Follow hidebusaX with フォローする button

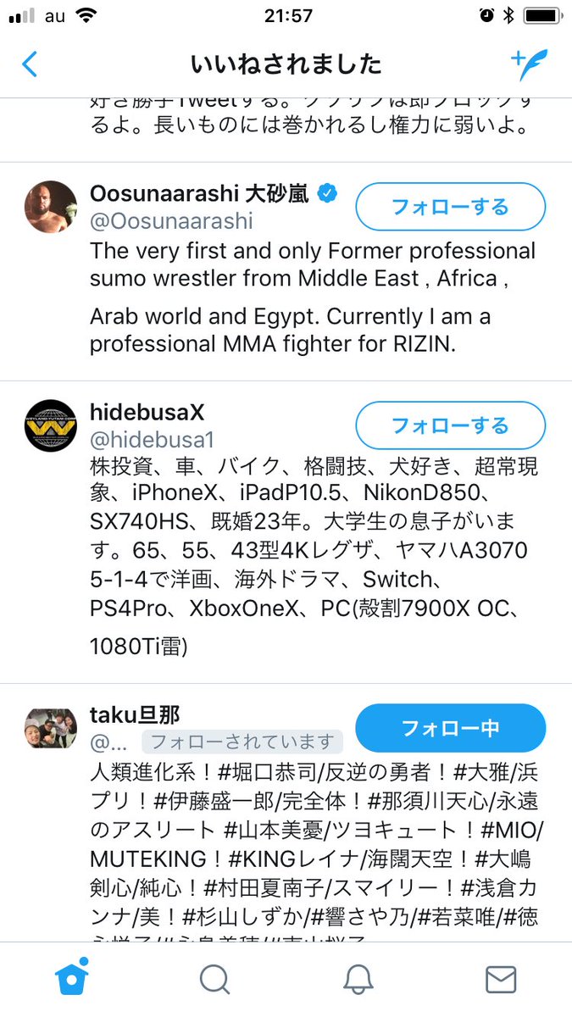(450, 425)
